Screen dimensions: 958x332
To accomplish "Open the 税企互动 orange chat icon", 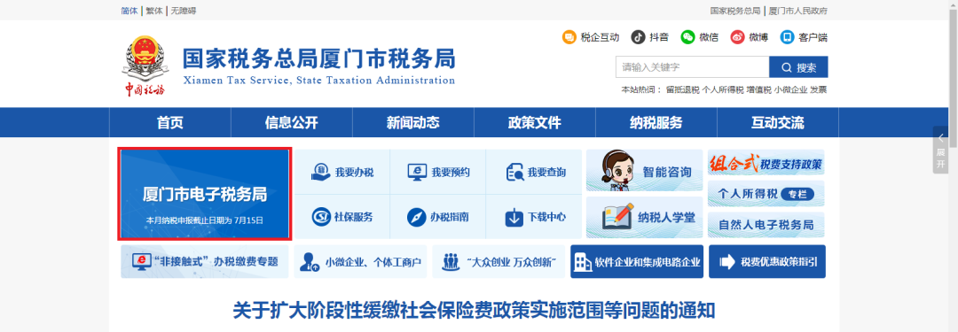I will click(569, 37).
